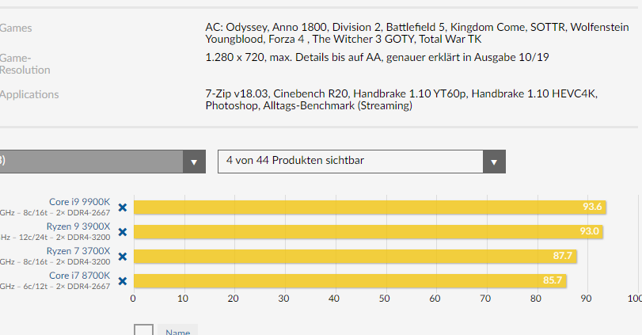Click the '6c/12t – 2× DDR4-2667' spec text
The width and height of the screenshot is (642, 335).
pos(66,286)
